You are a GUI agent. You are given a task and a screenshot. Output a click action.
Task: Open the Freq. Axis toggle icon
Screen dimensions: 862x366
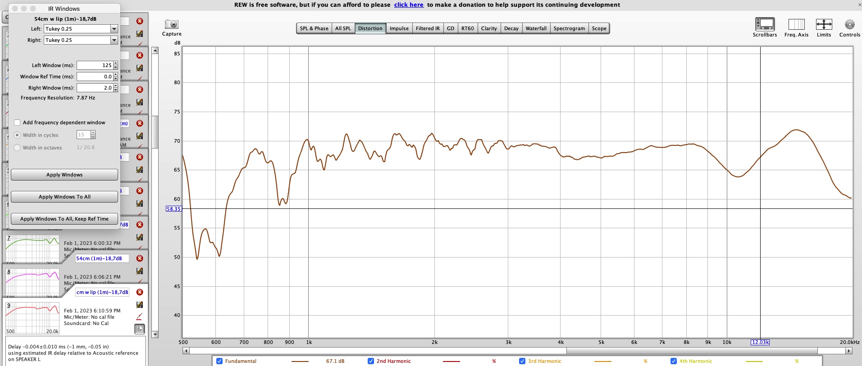coord(796,24)
